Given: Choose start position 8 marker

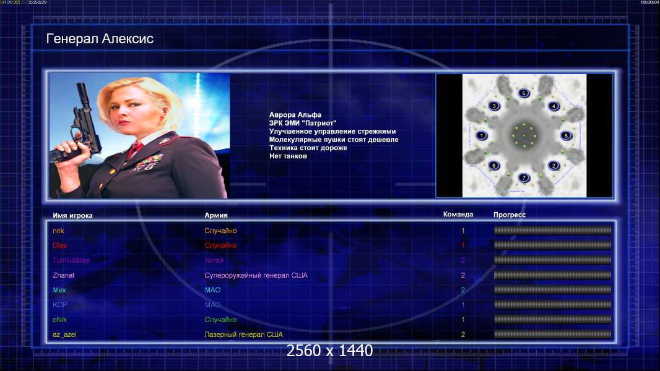Looking at the screenshot, I should [566, 135].
